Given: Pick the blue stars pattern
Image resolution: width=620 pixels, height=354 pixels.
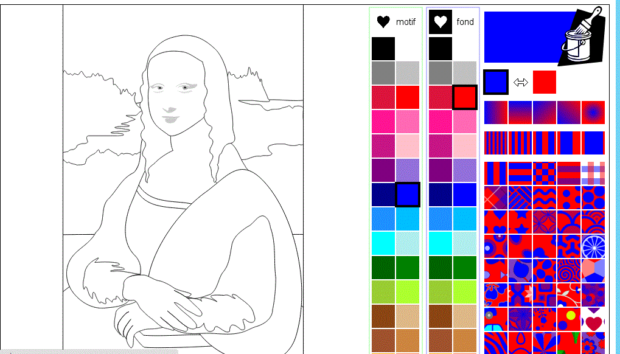Looking at the screenshot, I should tap(520, 222).
